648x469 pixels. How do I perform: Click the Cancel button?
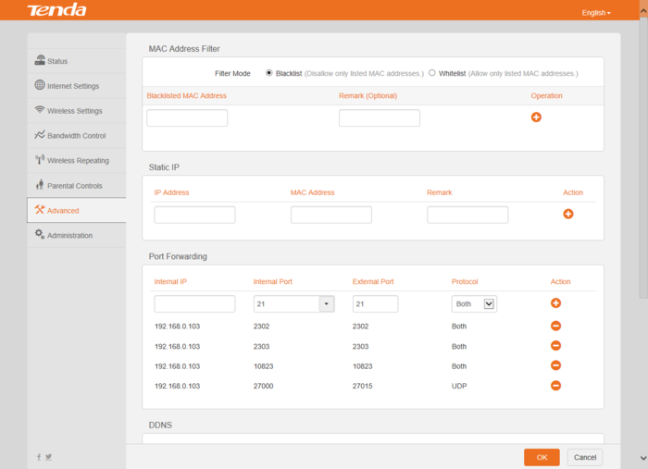[585, 457]
